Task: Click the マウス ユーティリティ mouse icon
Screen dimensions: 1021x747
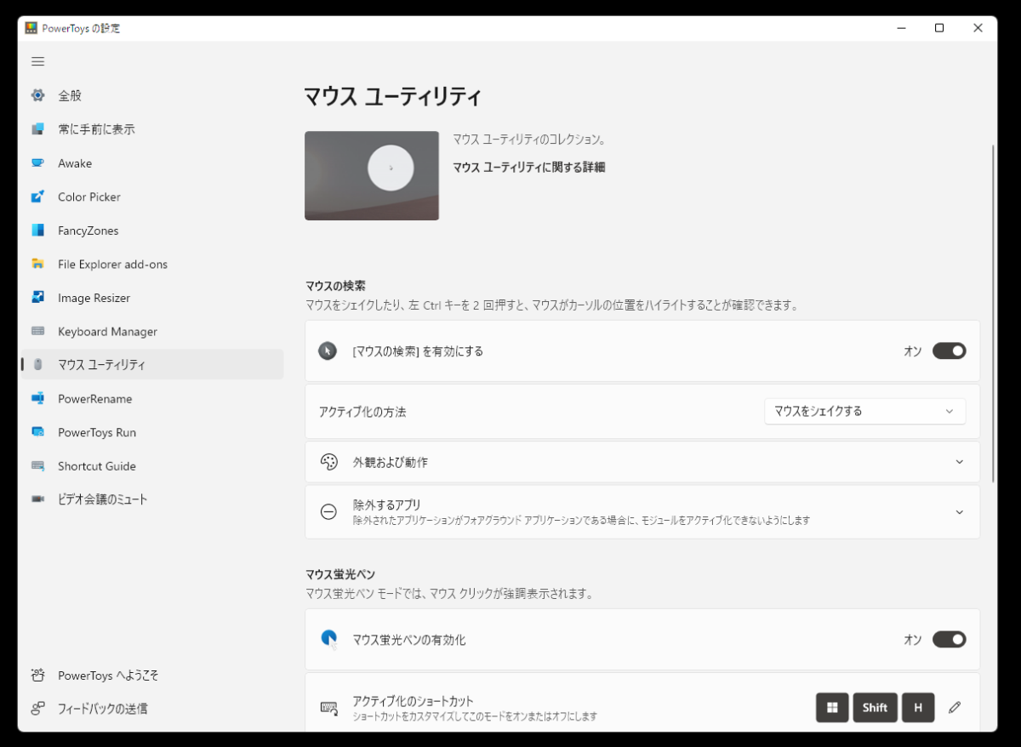Action: pyautogui.click(x=37, y=365)
